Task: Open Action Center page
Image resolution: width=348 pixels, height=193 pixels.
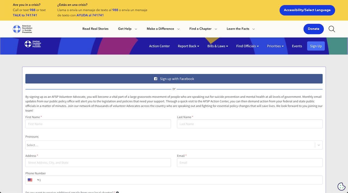Action: coord(159,46)
